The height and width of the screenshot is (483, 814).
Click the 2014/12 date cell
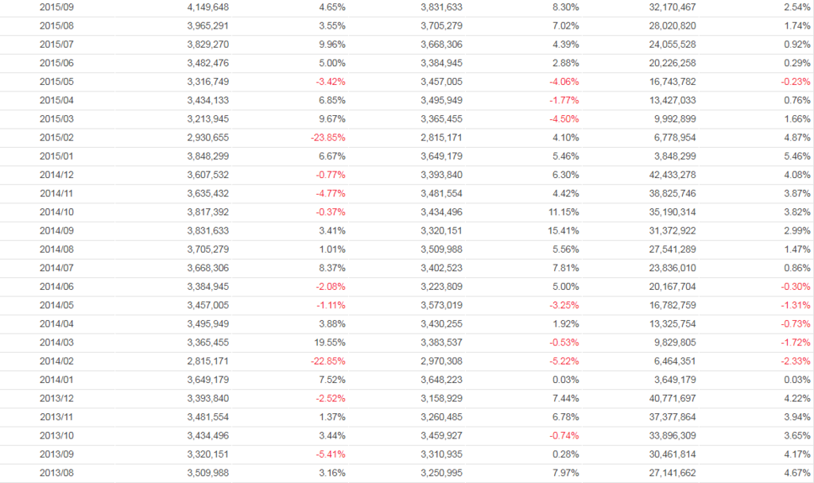point(56,175)
